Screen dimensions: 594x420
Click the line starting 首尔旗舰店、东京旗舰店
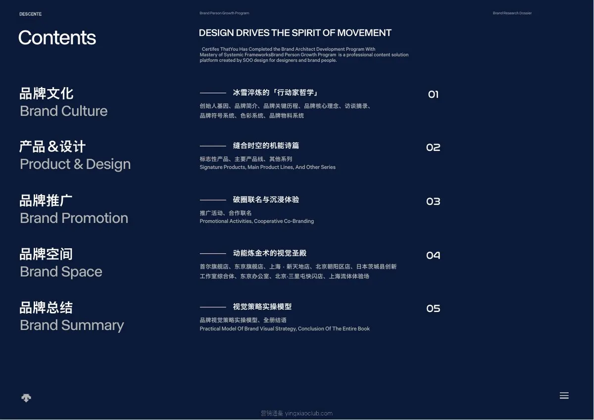298,266
